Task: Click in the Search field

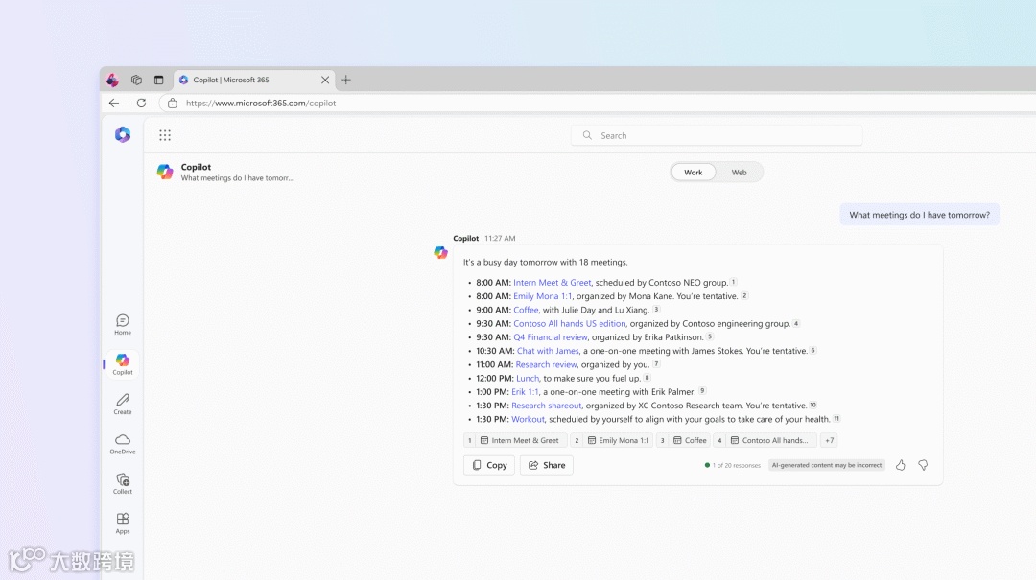Action: click(x=717, y=135)
